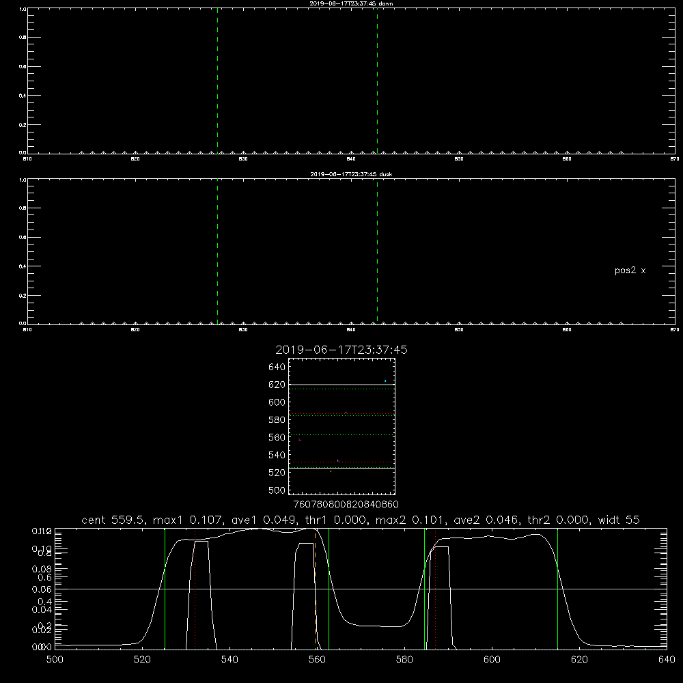Click the 640 label on bottom plot x-axis
The image size is (683, 683).
click(667, 660)
